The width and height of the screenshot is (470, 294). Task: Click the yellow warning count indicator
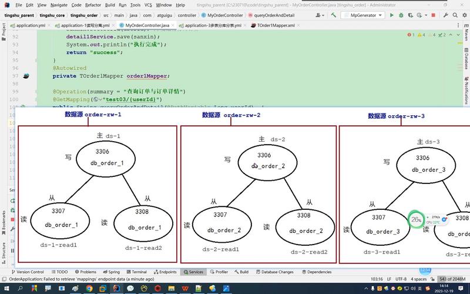point(421,35)
